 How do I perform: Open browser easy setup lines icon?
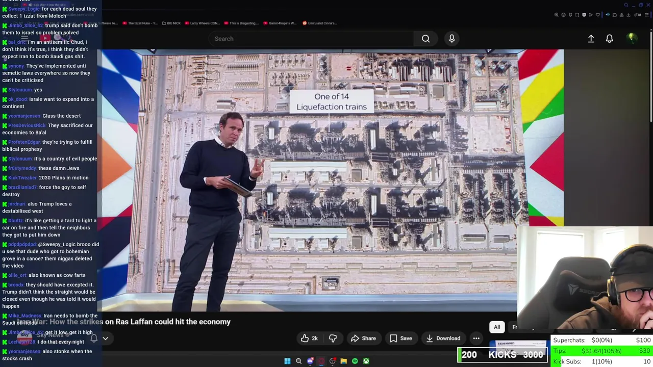[647, 15]
